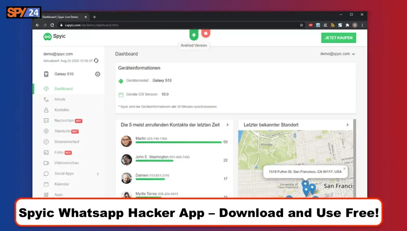
Task: Click the Social Apps bubble icon
Action: (x=46, y=174)
